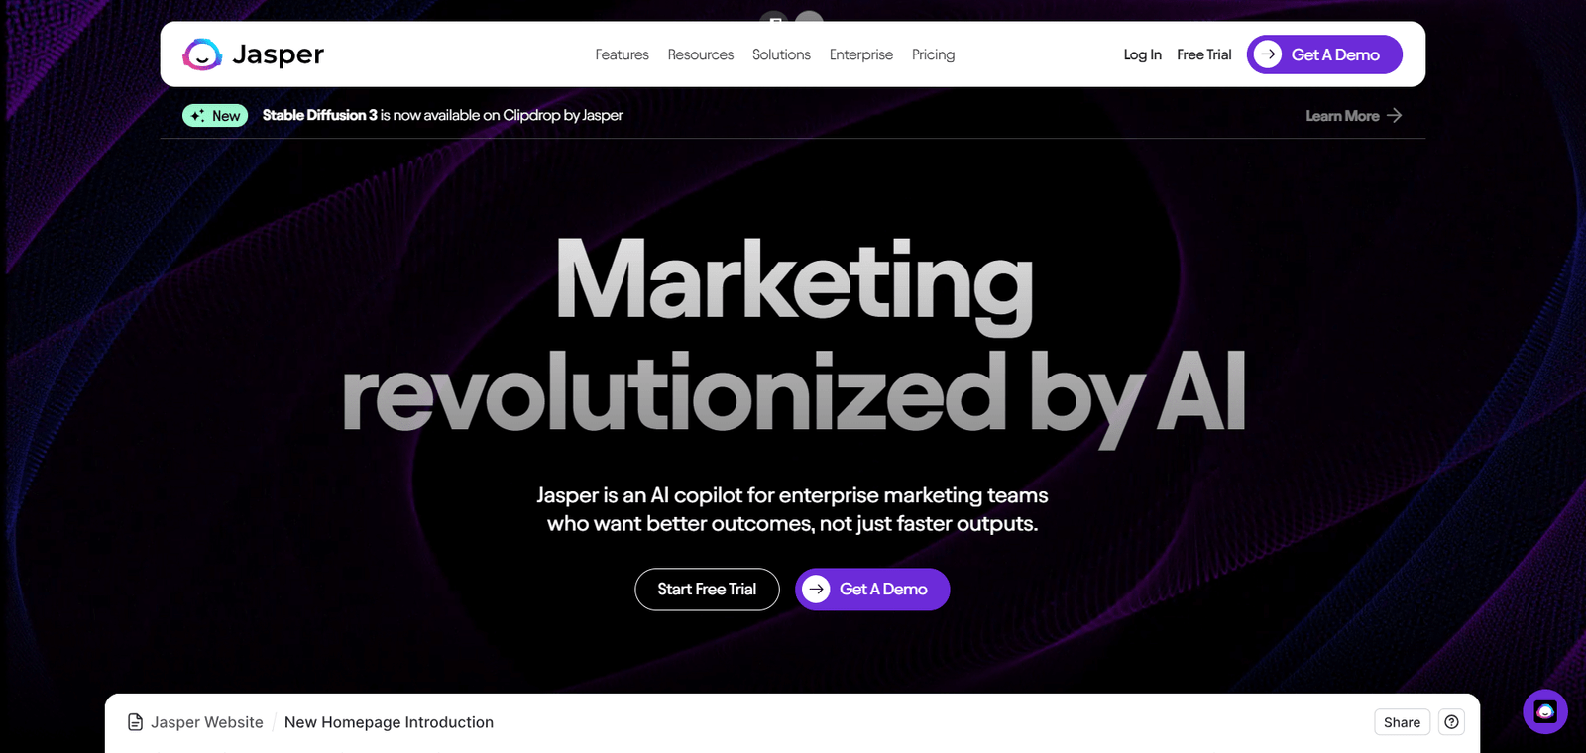Click the green New badge
1586x753 pixels.
pos(215,116)
